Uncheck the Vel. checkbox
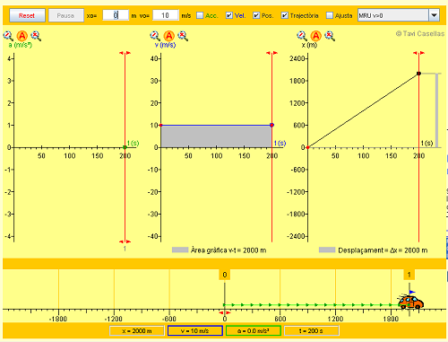 229,15
